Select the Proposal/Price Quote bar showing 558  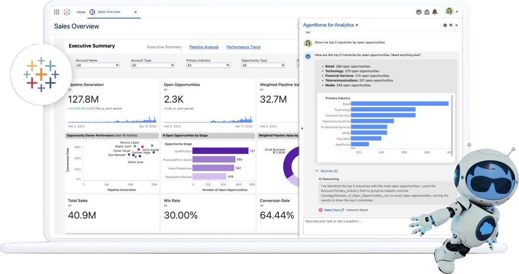[x=214, y=160]
